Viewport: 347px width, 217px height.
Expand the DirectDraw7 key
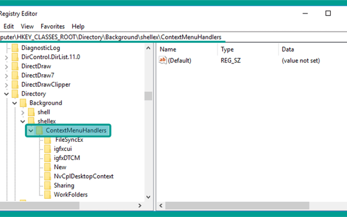pyautogui.click(x=7, y=76)
